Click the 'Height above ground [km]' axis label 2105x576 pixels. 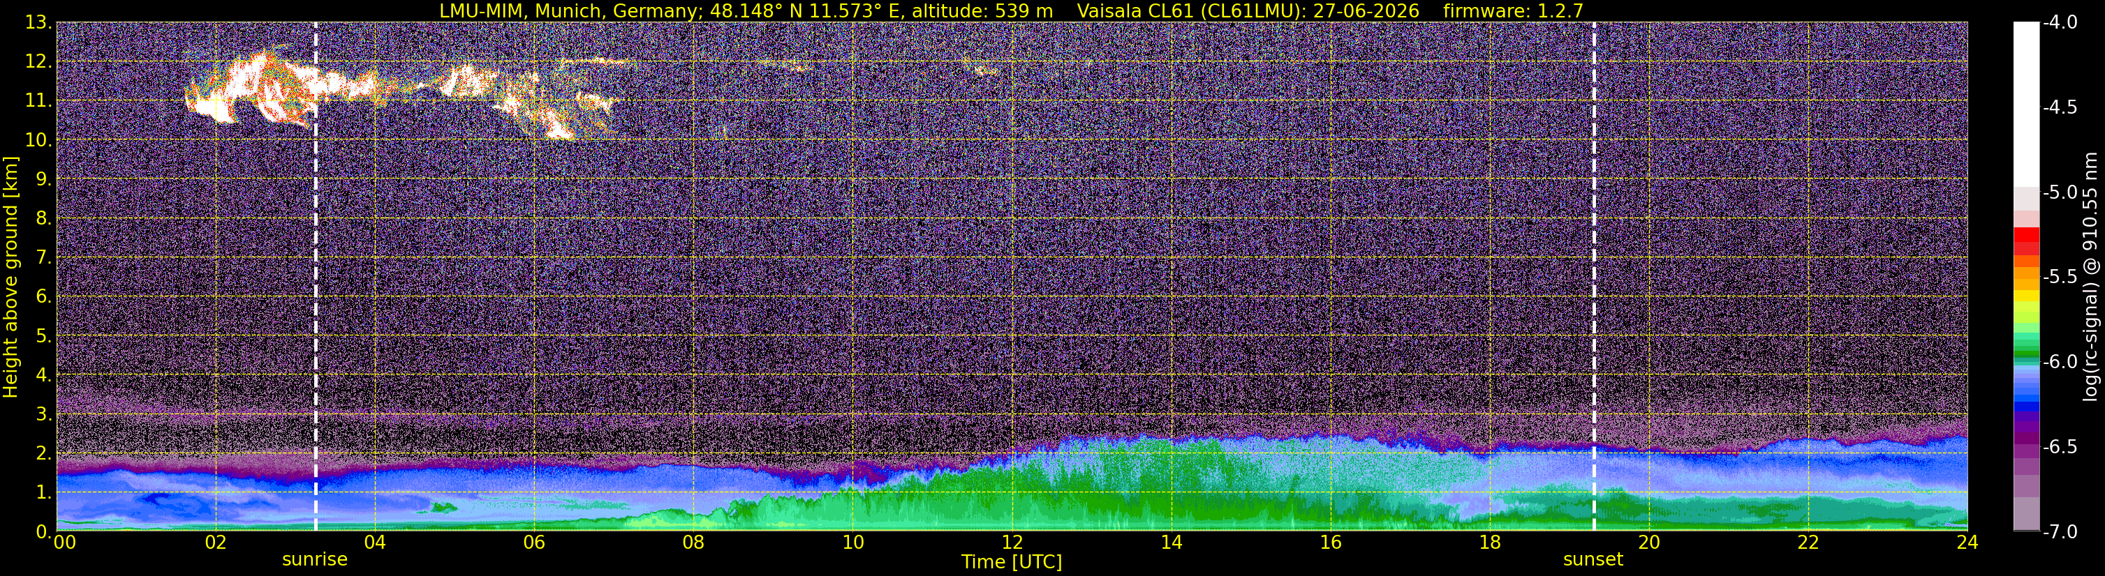(x=10, y=277)
